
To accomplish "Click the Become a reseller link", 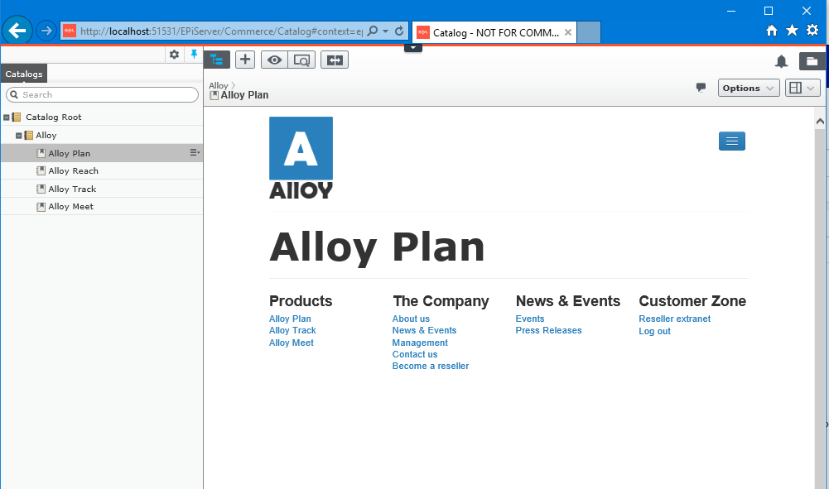I will tap(430, 366).
